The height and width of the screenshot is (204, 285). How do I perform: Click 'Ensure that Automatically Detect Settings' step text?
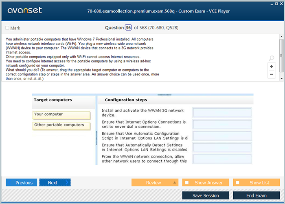pyautogui.click(x=145, y=147)
